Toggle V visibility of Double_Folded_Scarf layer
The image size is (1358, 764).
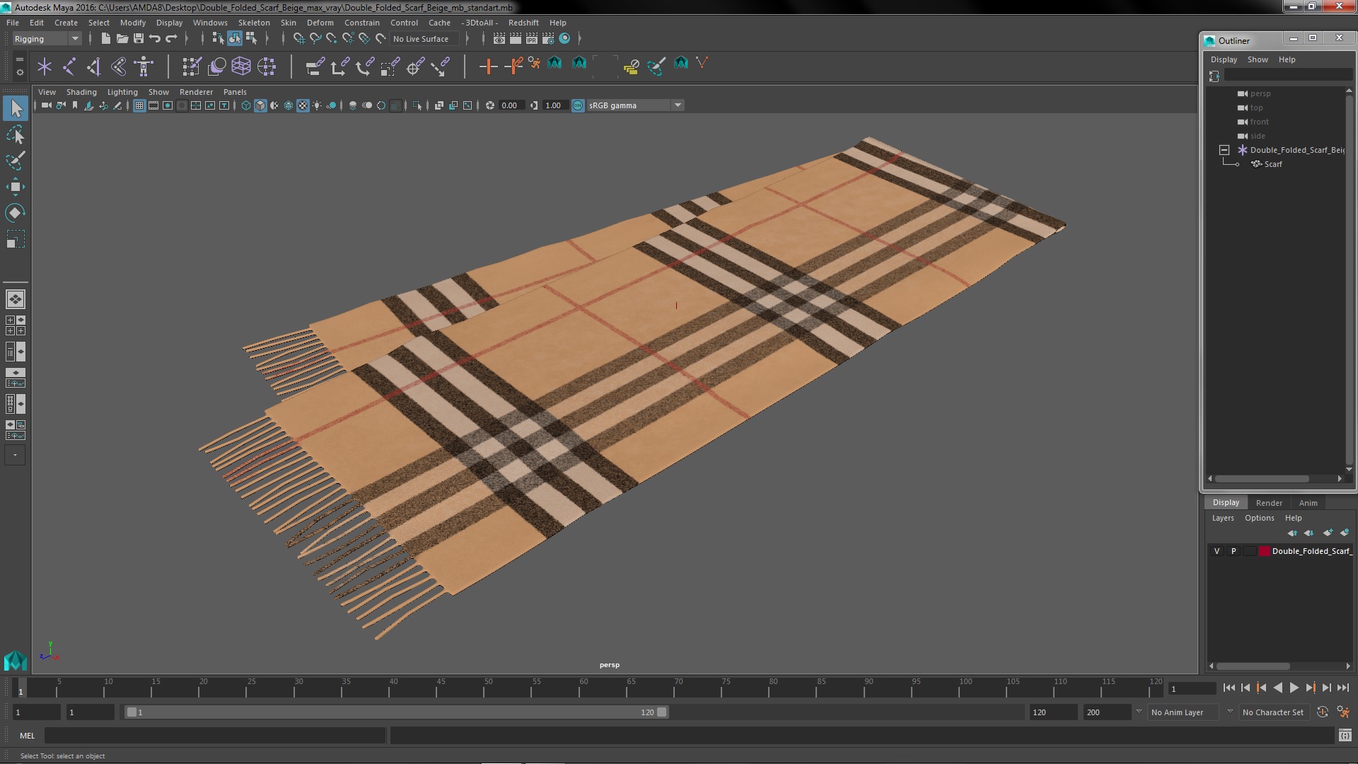coord(1217,551)
